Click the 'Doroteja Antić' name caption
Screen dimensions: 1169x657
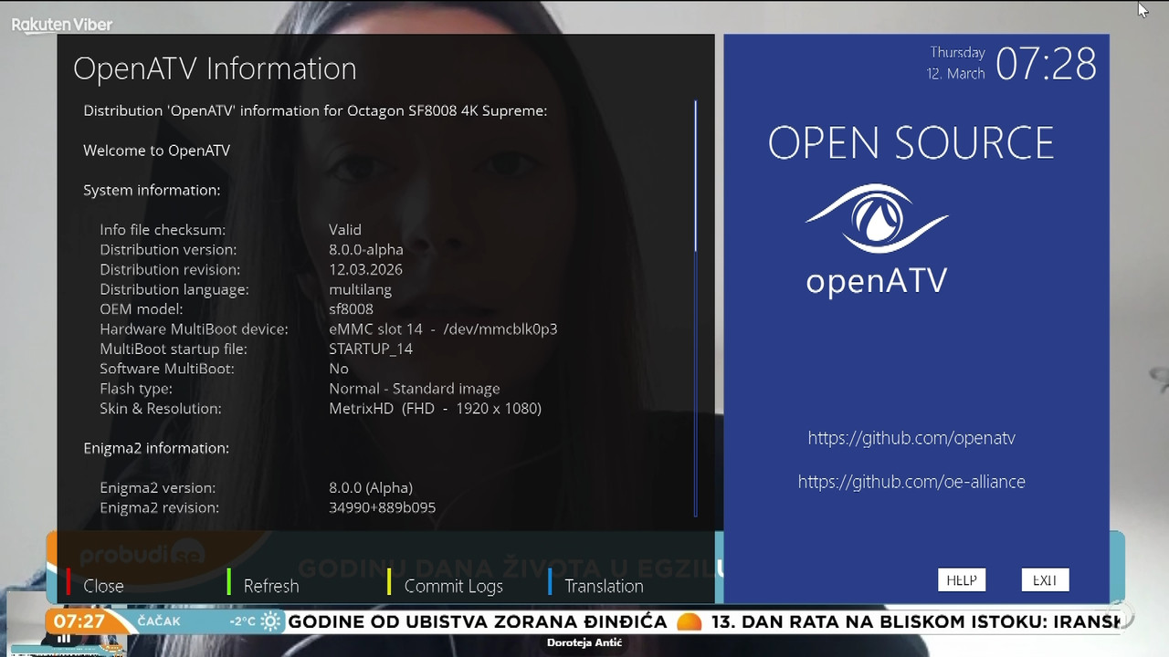pos(584,643)
